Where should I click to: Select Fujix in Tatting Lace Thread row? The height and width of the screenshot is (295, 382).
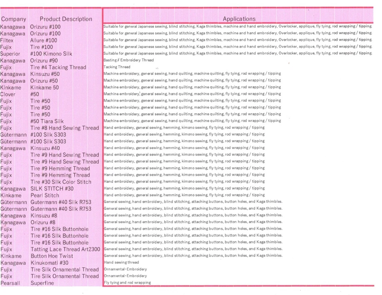(x=6, y=250)
